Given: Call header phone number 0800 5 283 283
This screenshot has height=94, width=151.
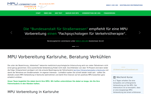Looking at the screenshot, I should (x=112, y=5).
